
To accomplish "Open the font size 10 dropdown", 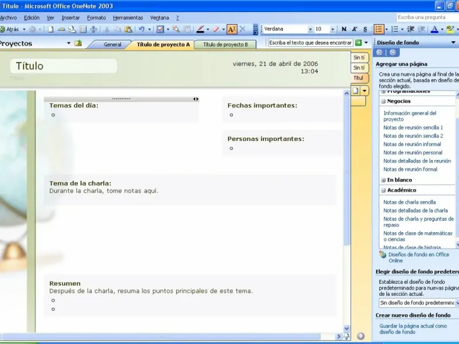I will pos(332,29).
